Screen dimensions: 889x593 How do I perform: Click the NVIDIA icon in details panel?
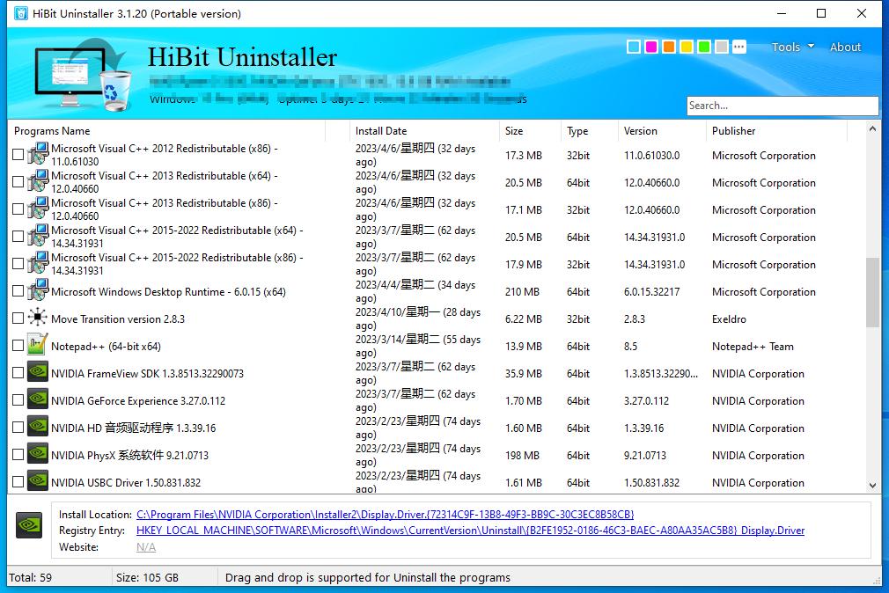coord(29,525)
